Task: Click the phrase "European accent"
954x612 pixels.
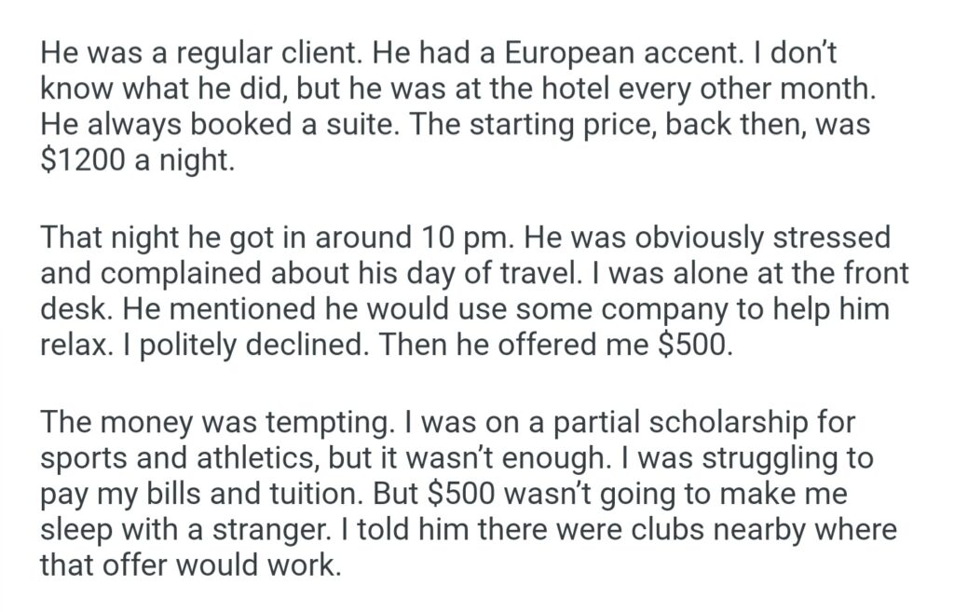Action: [x=572, y=55]
